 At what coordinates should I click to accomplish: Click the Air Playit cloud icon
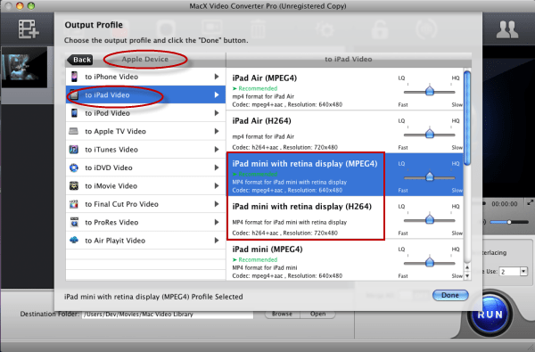click(x=74, y=240)
